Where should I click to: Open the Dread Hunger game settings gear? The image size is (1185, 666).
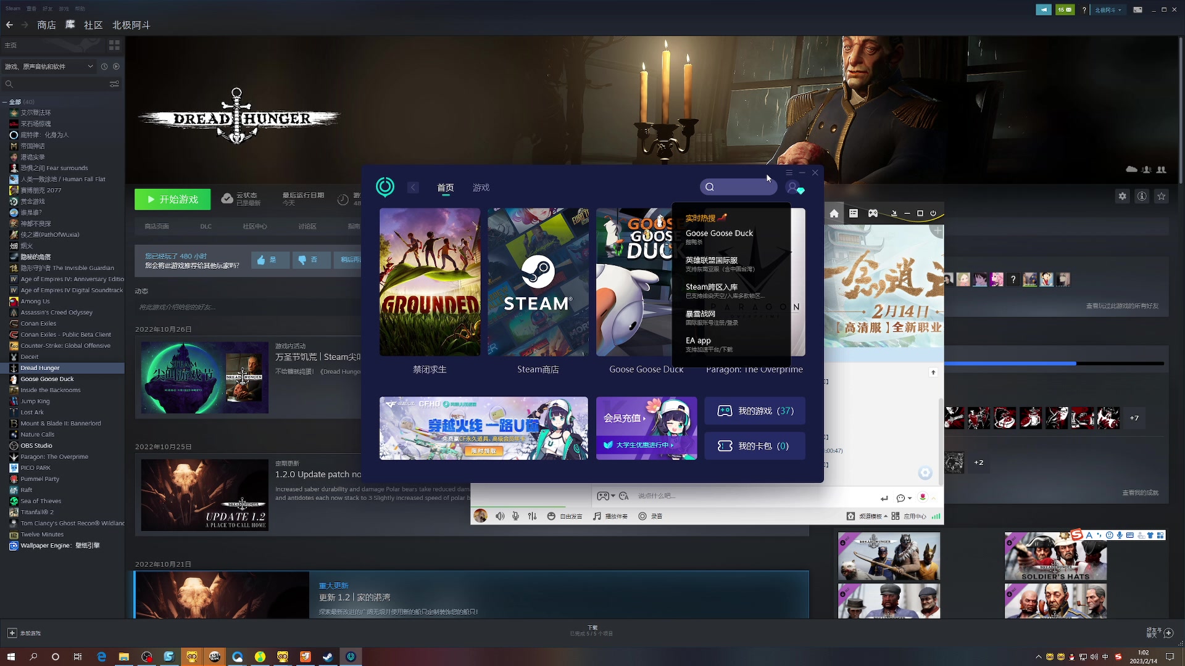(x=1122, y=196)
